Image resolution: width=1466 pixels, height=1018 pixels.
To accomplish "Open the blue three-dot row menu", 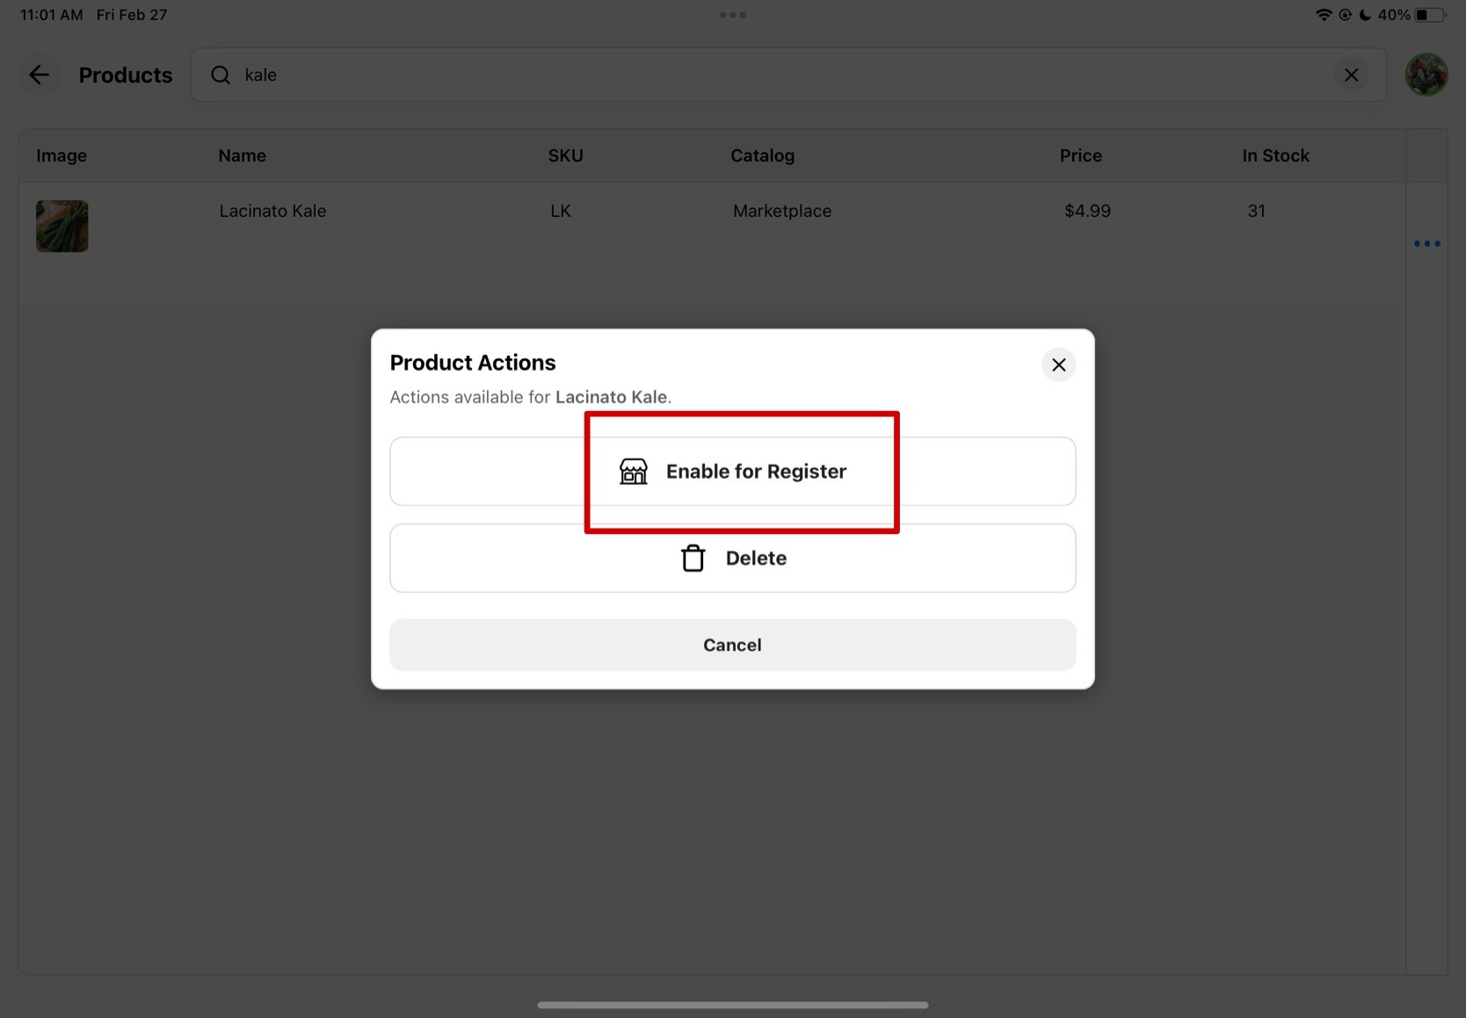I will [1426, 244].
